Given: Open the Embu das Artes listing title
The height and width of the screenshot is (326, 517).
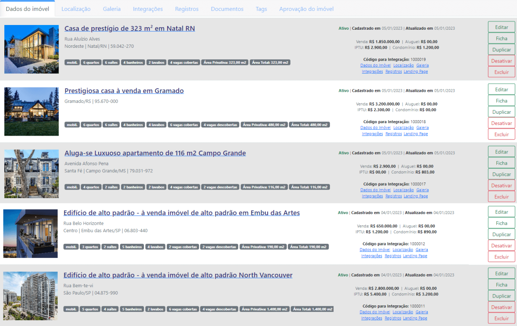Looking at the screenshot, I should (181, 213).
